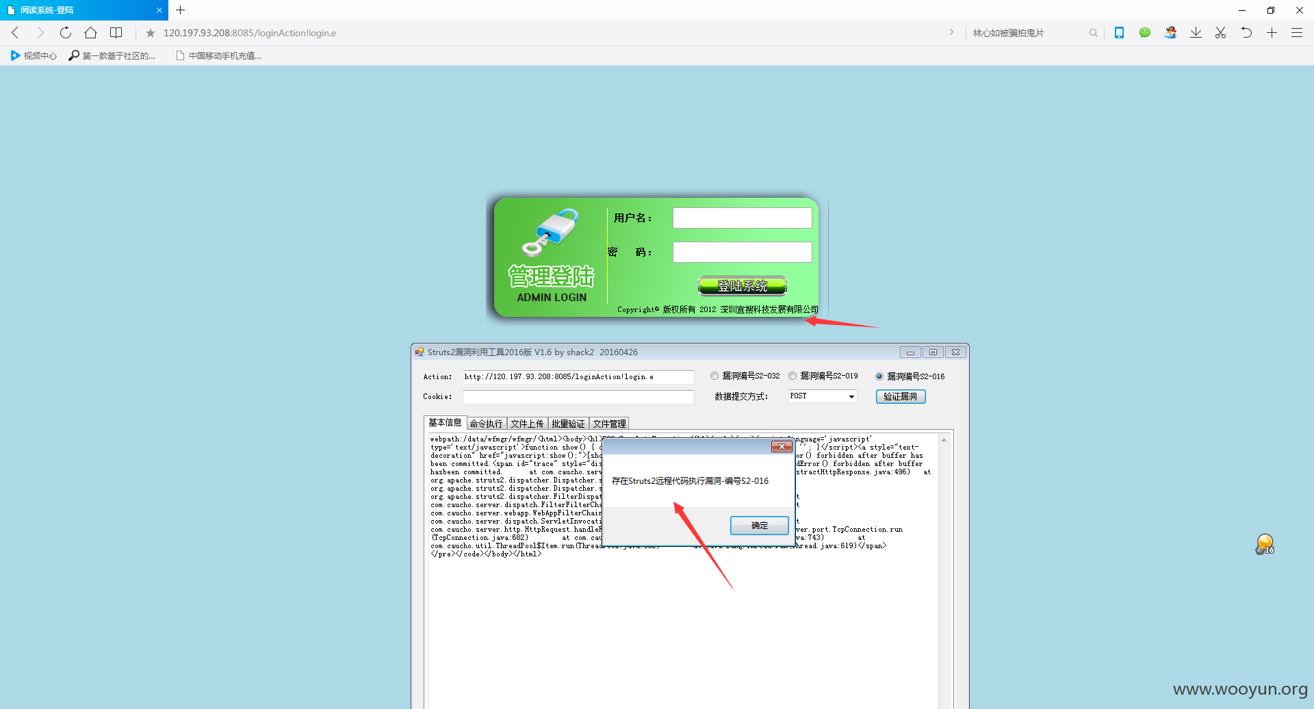The width and height of the screenshot is (1314, 709).
Task: Switch to 批量验证 tab
Action: [568, 424]
